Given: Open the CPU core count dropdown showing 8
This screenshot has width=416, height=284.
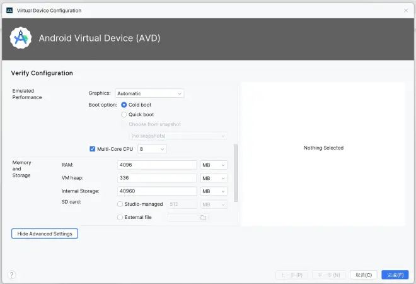Looking at the screenshot, I should coord(152,149).
